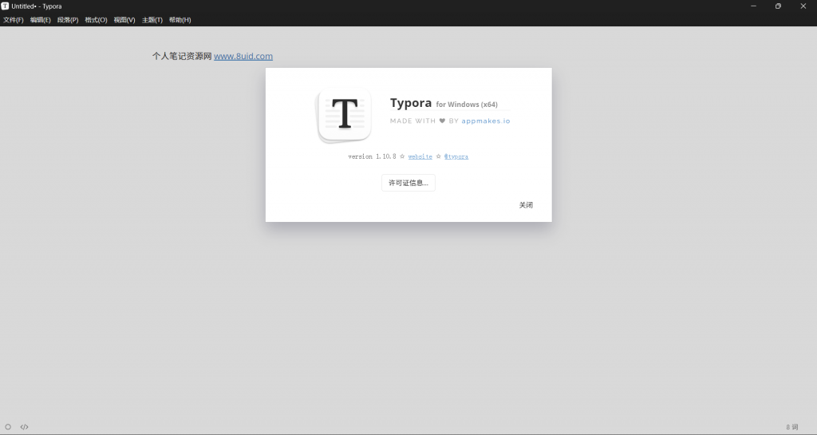This screenshot has width=817, height=435.
Task: Show the word count 8 词
Action: (x=792, y=427)
